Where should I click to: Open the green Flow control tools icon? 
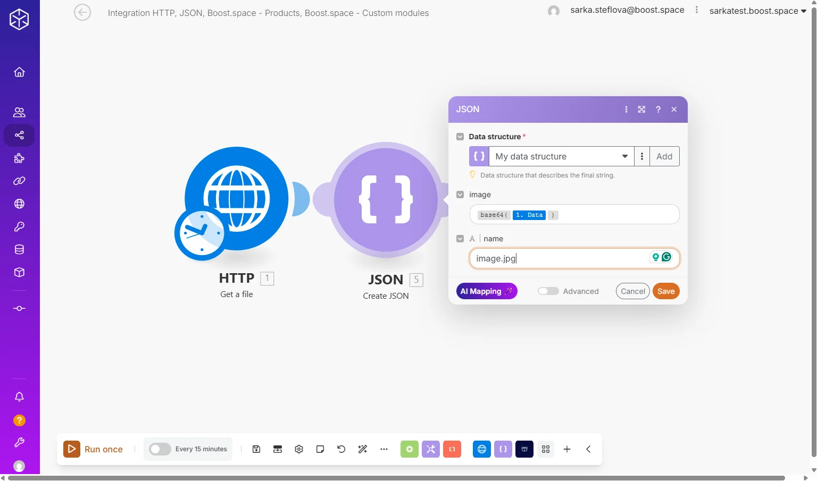tap(410, 449)
